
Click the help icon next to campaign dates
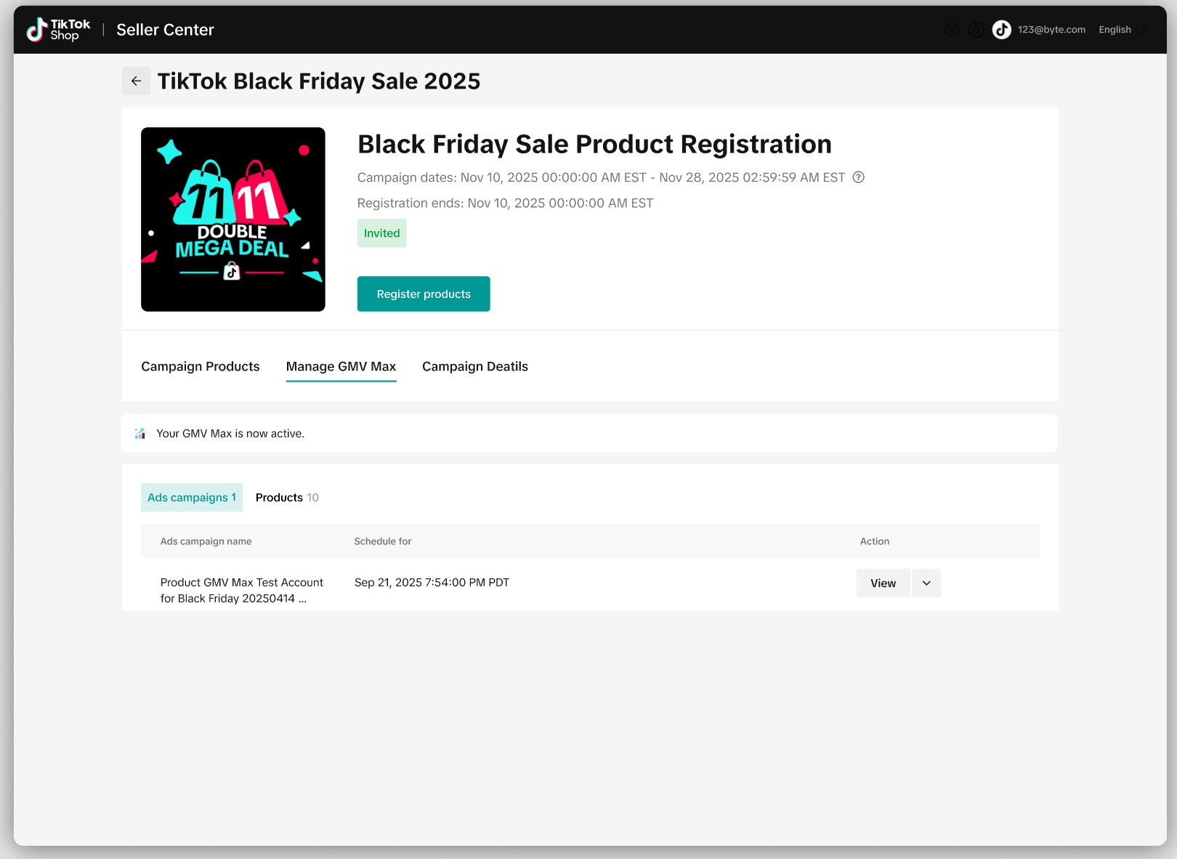[858, 177]
